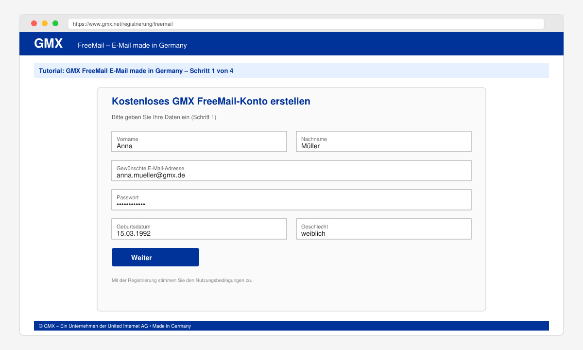Click the Nachname field containing Müller
This screenshot has height=350, width=583.
[384, 141]
